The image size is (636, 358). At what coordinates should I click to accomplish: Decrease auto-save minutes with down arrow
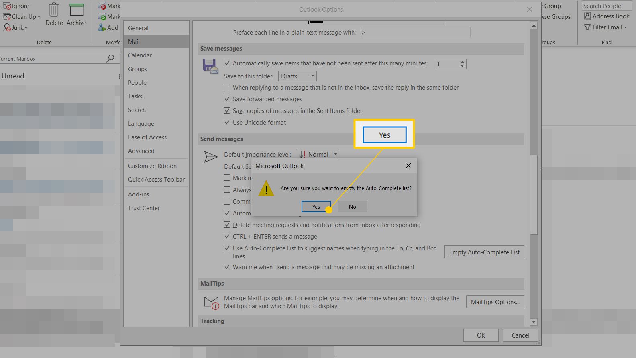(x=463, y=66)
